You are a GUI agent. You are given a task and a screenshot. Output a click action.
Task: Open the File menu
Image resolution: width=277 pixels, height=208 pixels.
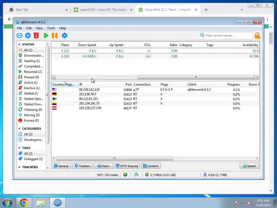(19, 28)
